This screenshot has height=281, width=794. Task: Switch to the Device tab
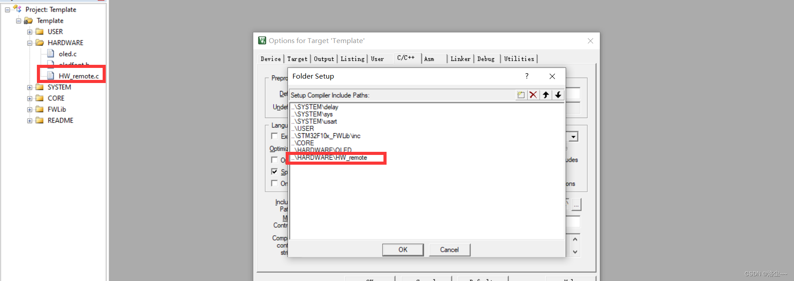coord(271,59)
